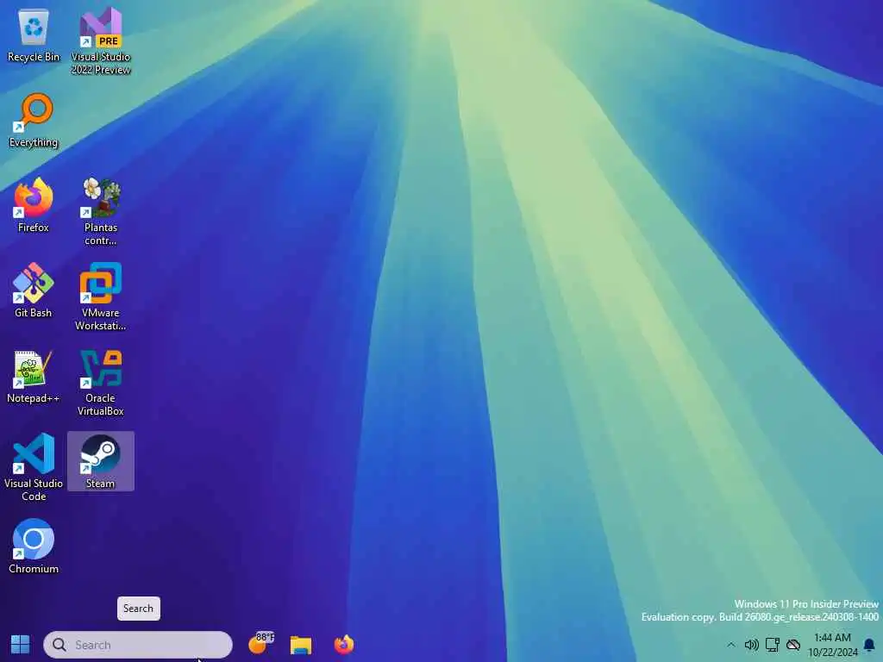The width and height of the screenshot is (883, 662).
Task: Select the Plantas contr... game shortcut
Action: [101, 212]
